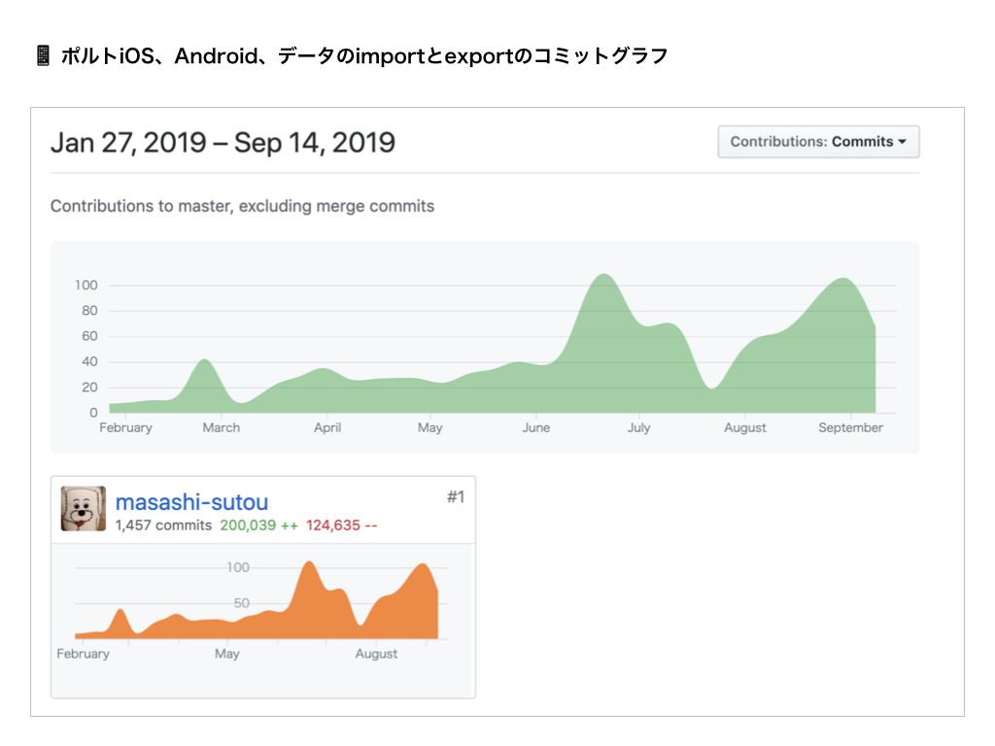Click the Jan 27, 2019 – Sep 14, 2019 heading
995x746 pixels.
(x=223, y=143)
